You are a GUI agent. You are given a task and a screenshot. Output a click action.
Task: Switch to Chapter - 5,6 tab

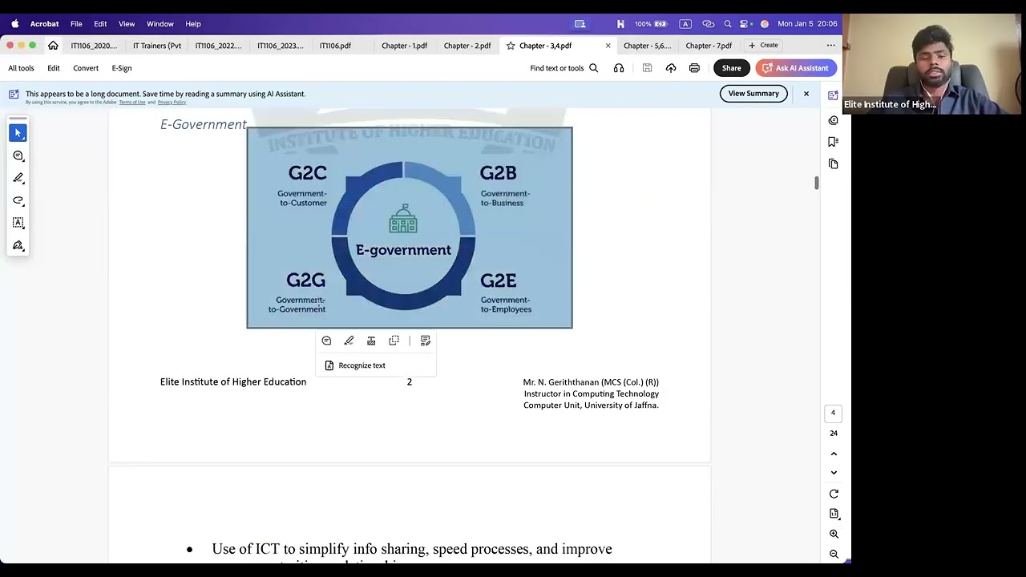pyautogui.click(x=647, y=46)
